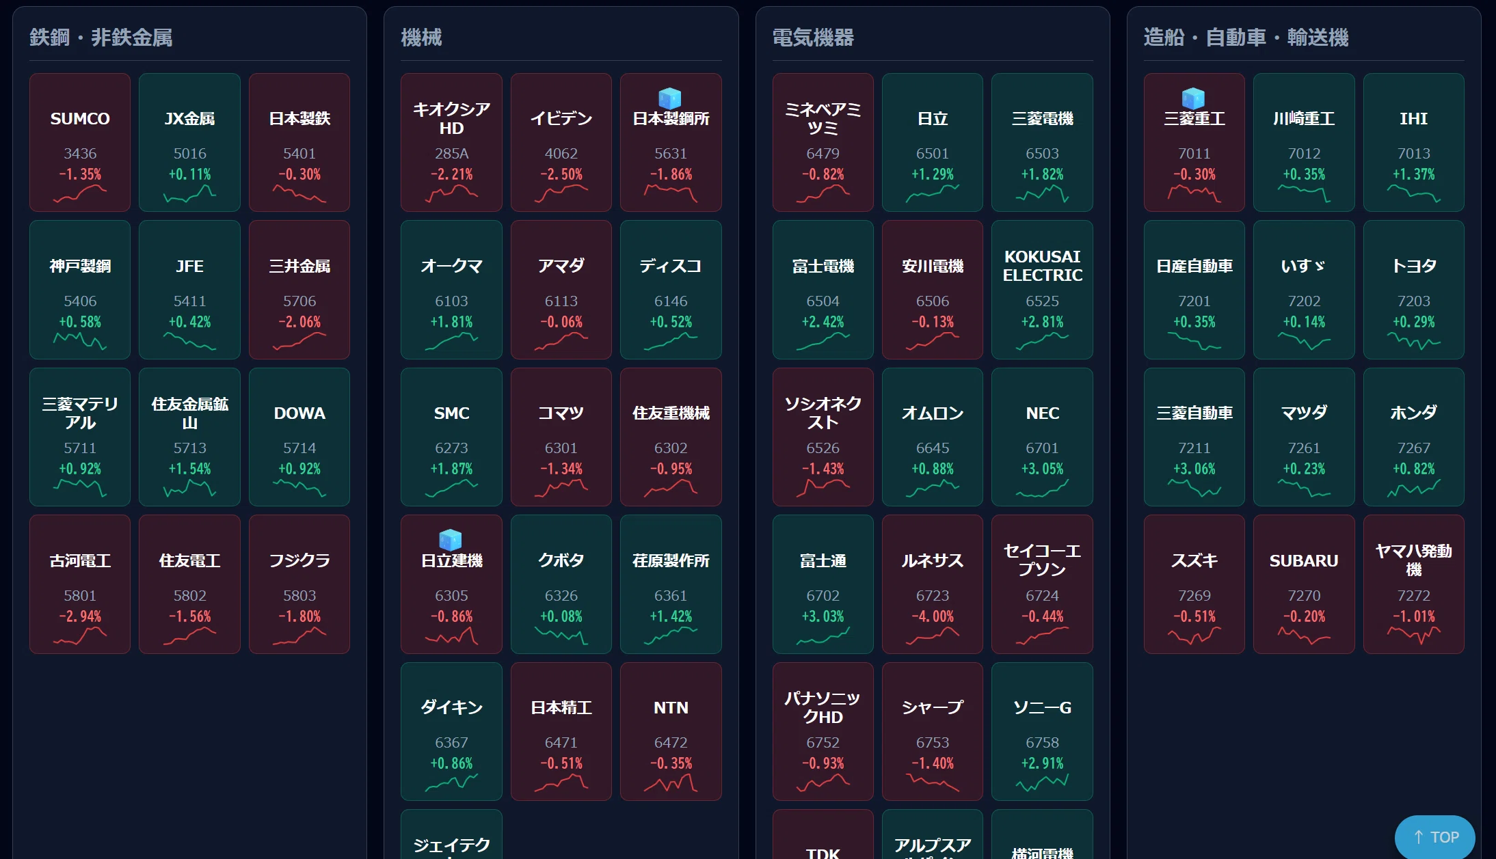Click the -4.00% change on ルネサス
This screenshot has height=859, width=1496.
[933, 616]
